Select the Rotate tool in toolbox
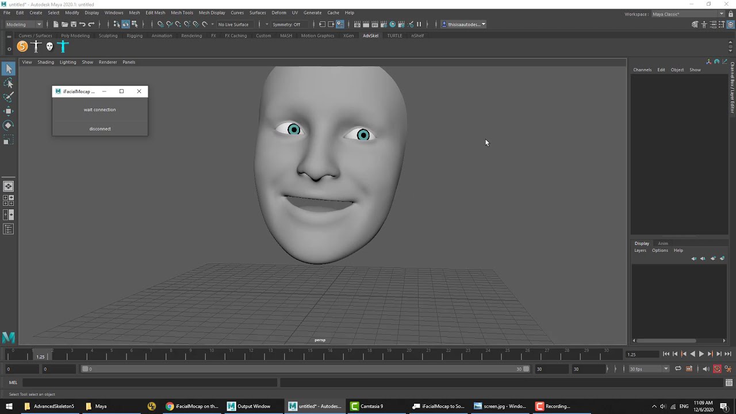736x414 pixels. tap(9, 125)
